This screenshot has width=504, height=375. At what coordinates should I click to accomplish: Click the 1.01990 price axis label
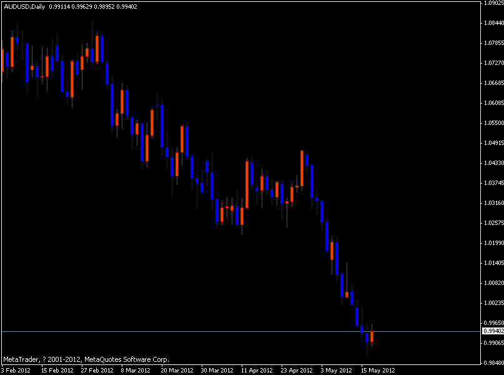click(494, 243)
